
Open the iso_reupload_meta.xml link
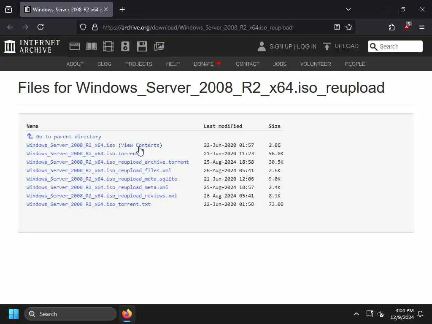97,187
